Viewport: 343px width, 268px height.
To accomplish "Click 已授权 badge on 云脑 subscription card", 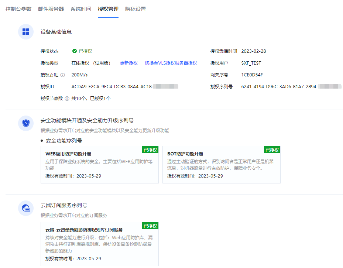I will [x=150, y=226].
